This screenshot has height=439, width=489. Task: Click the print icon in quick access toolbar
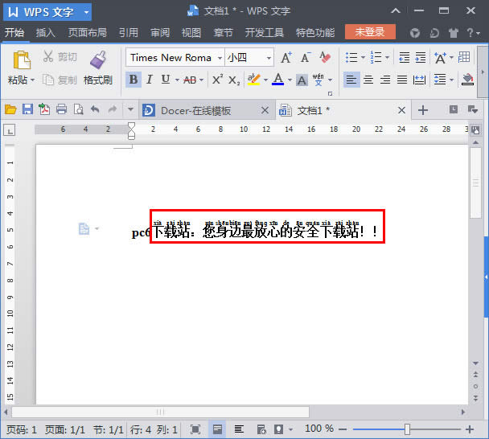[61, 109]
